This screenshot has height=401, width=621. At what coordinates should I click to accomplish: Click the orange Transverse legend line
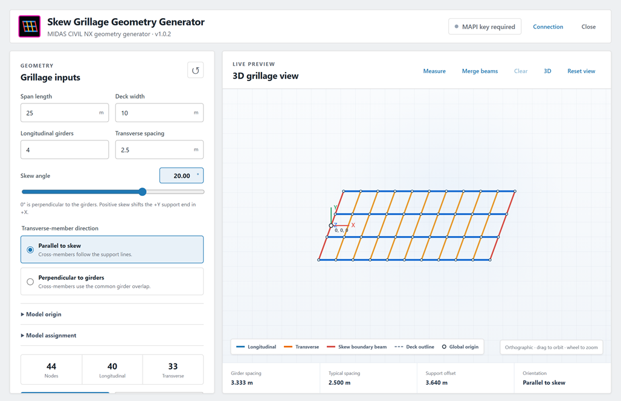pos(288,347)
